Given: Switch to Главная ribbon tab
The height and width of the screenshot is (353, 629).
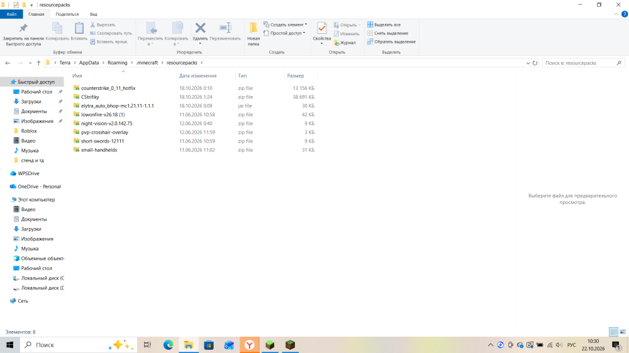Looking at the screenshot, I should [x=36, y=14].
